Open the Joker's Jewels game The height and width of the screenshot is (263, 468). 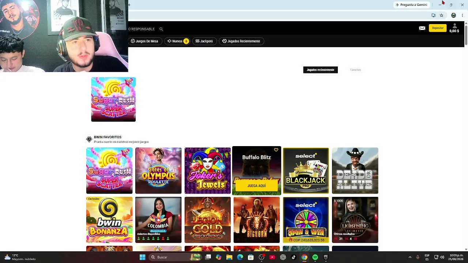[208, 171]
